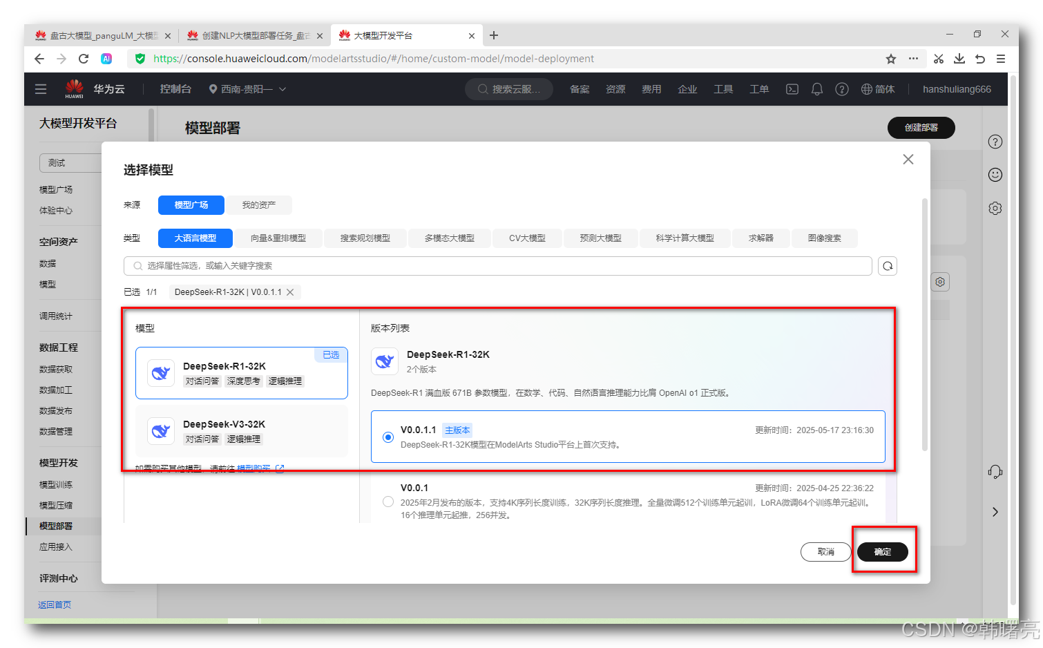Switch to 盘古大模型_panguLM browser tab
This screenshot has width=1043, height=648.
coord(102,35)
